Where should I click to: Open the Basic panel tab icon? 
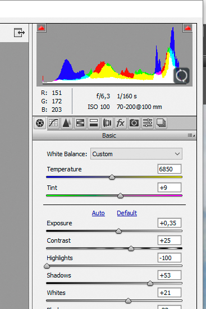coord(40,123)
